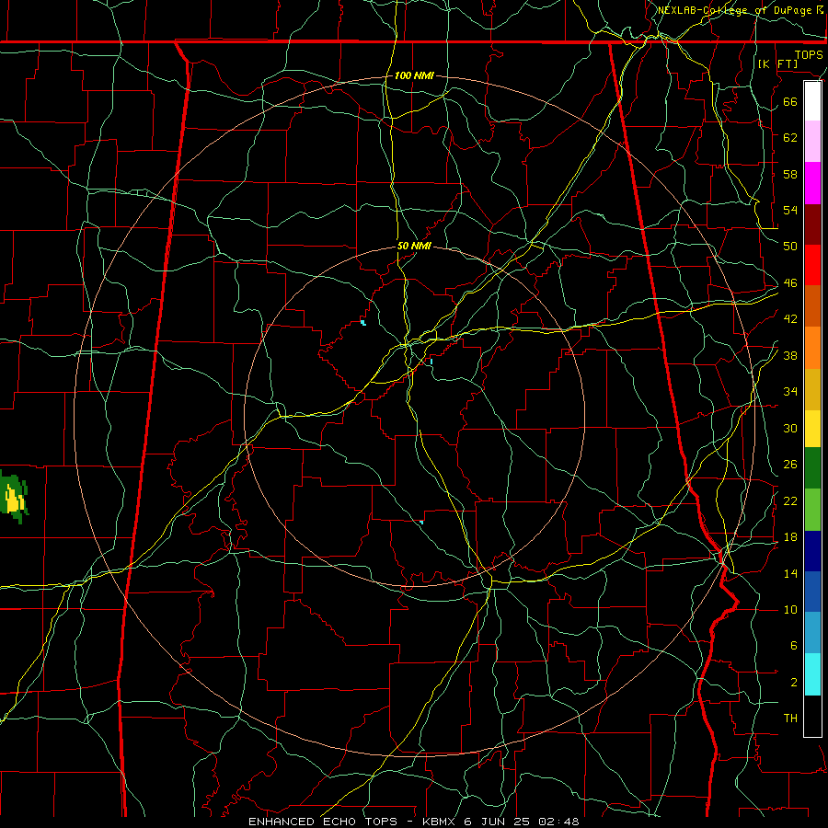Click the '50 NMI' range ring label
This screenshot has height=828, width=828.
click(x=414, y=246)
